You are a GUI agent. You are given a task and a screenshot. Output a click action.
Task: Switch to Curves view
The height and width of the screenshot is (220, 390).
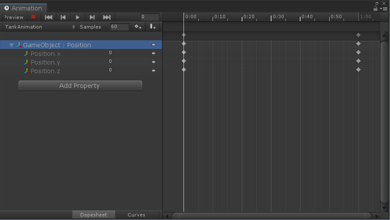click(x=136, y=215)
